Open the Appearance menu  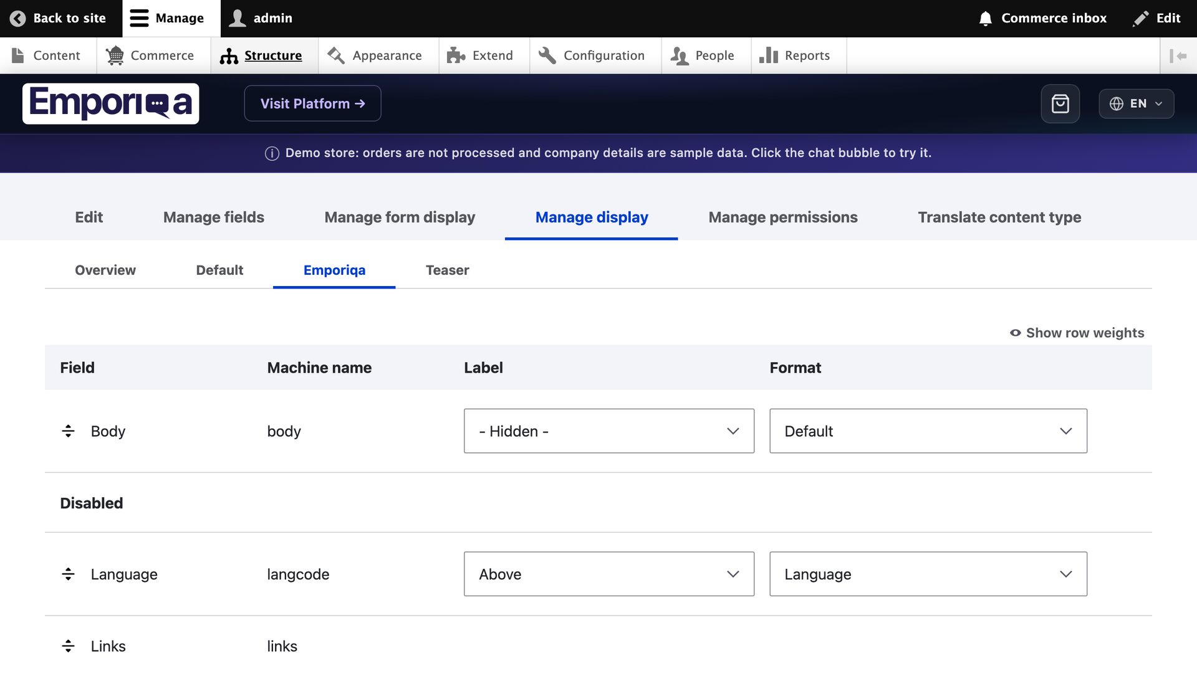(x=378, y=55)
